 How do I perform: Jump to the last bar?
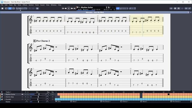tap(74, 8)
